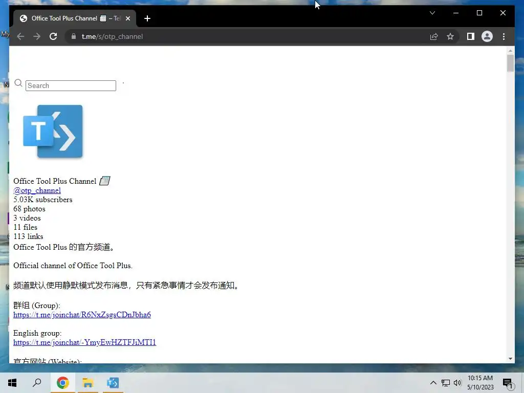Screen dimensions: 524x393
Task: Click the magnifier icon beside Search
Action: click(18, 83)
